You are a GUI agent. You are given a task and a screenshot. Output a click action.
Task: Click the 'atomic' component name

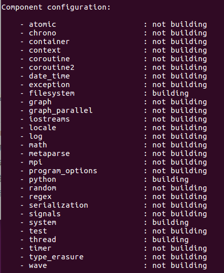click(43, 24)
